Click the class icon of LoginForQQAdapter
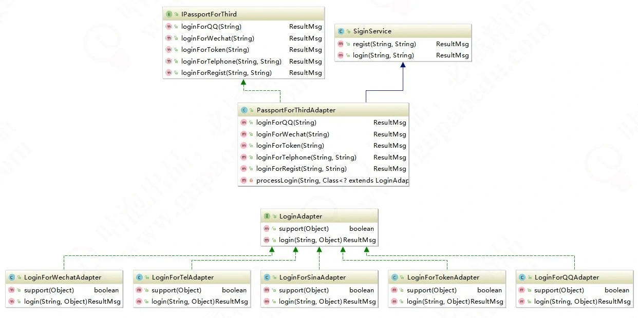The width and height of the screenshot is (638, 318). coord(522,277)
